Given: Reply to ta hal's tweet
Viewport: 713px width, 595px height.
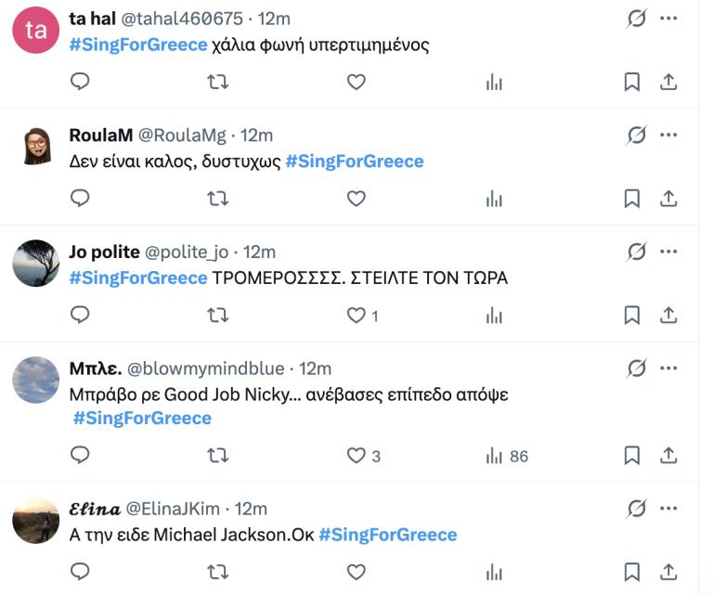Looking at the screenshot, I should (x=80, y=82).
